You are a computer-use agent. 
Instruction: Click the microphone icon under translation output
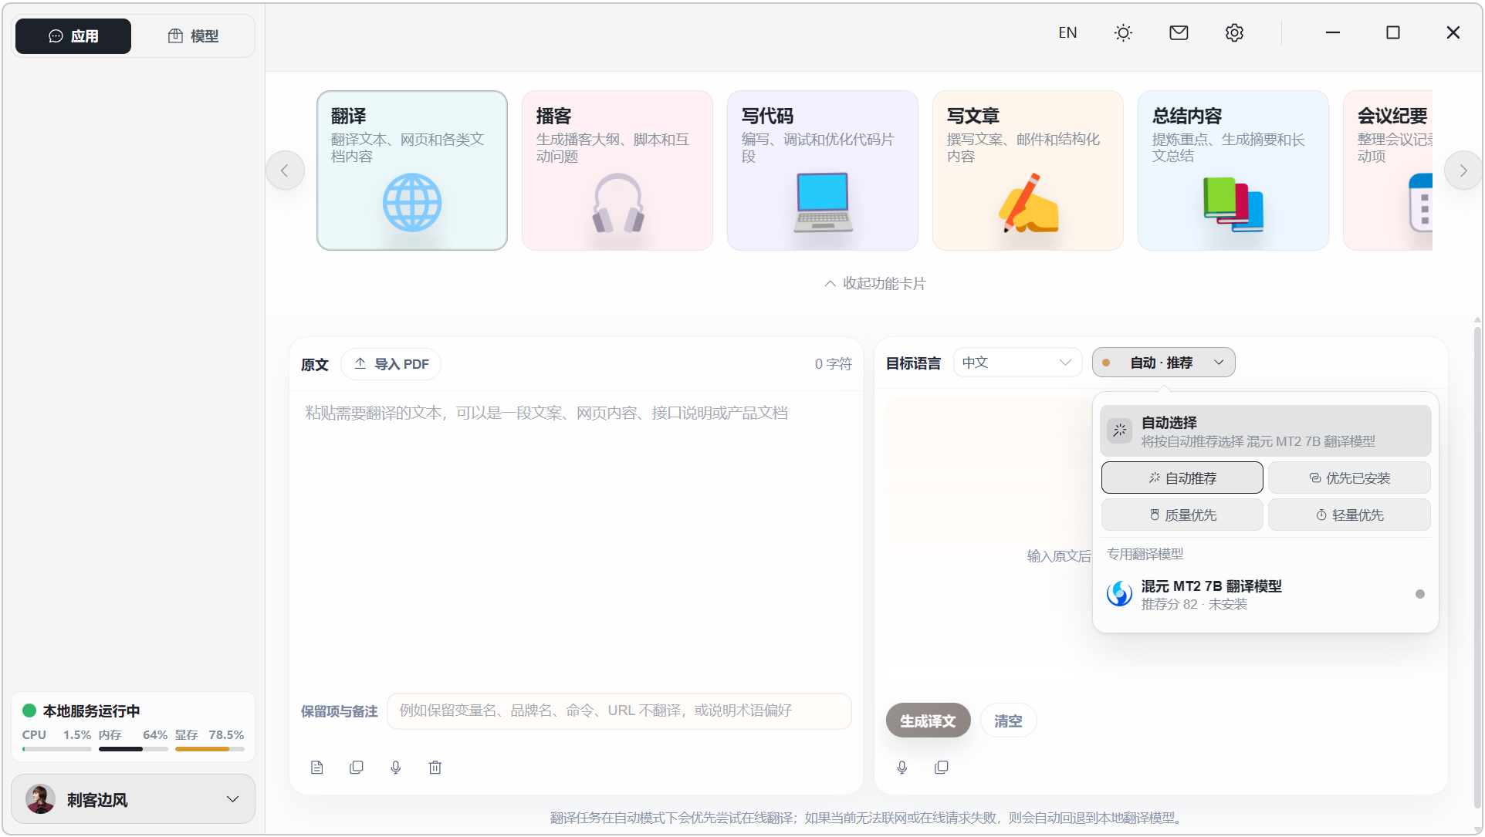tap(902, 768)
